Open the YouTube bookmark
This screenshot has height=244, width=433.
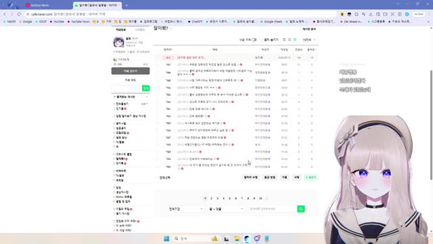coord(57,22)
